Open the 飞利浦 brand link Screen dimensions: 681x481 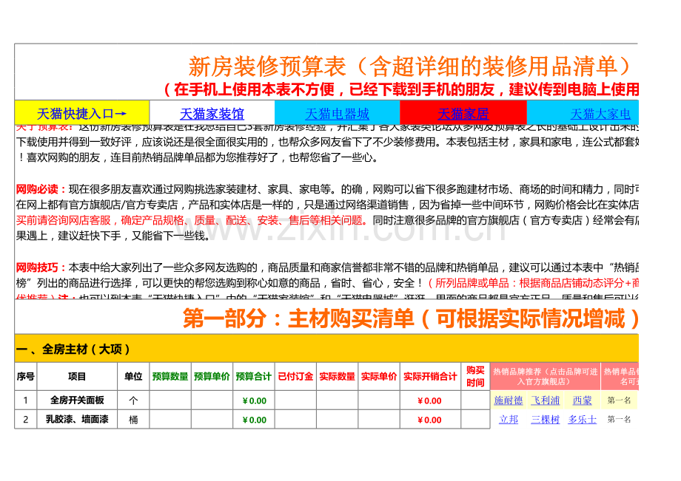[545, 400]
